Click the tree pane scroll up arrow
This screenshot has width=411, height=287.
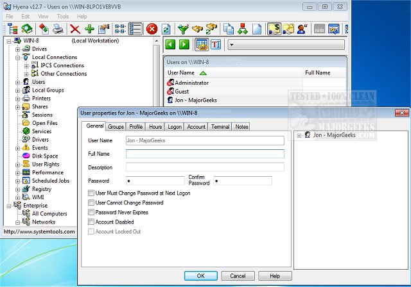tap(157, 41)
